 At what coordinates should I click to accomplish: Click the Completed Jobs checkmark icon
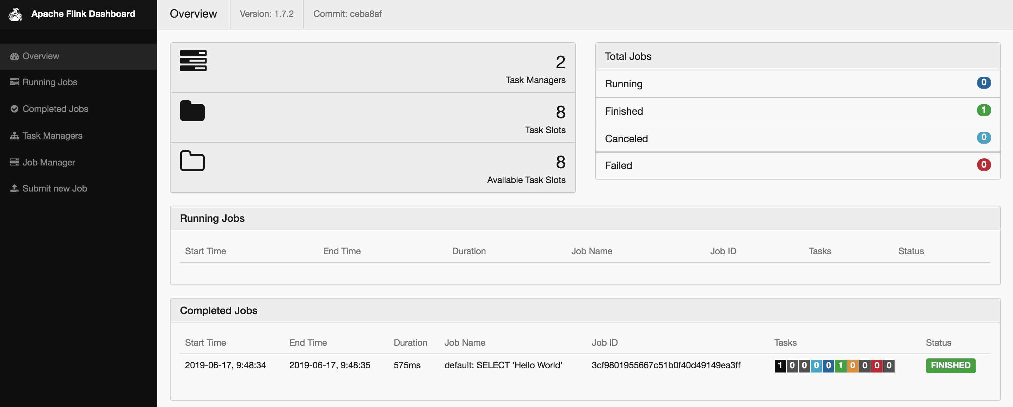(14, 109)
